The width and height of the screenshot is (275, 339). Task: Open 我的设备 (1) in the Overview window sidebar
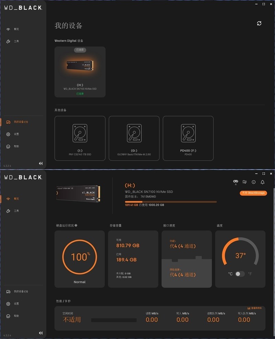tap(17, 292)
